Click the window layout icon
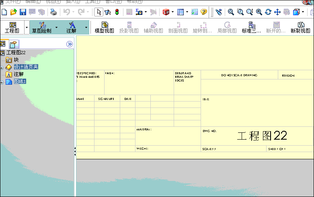The width and height of the screenshot is (314, 197). pos(181,12)
